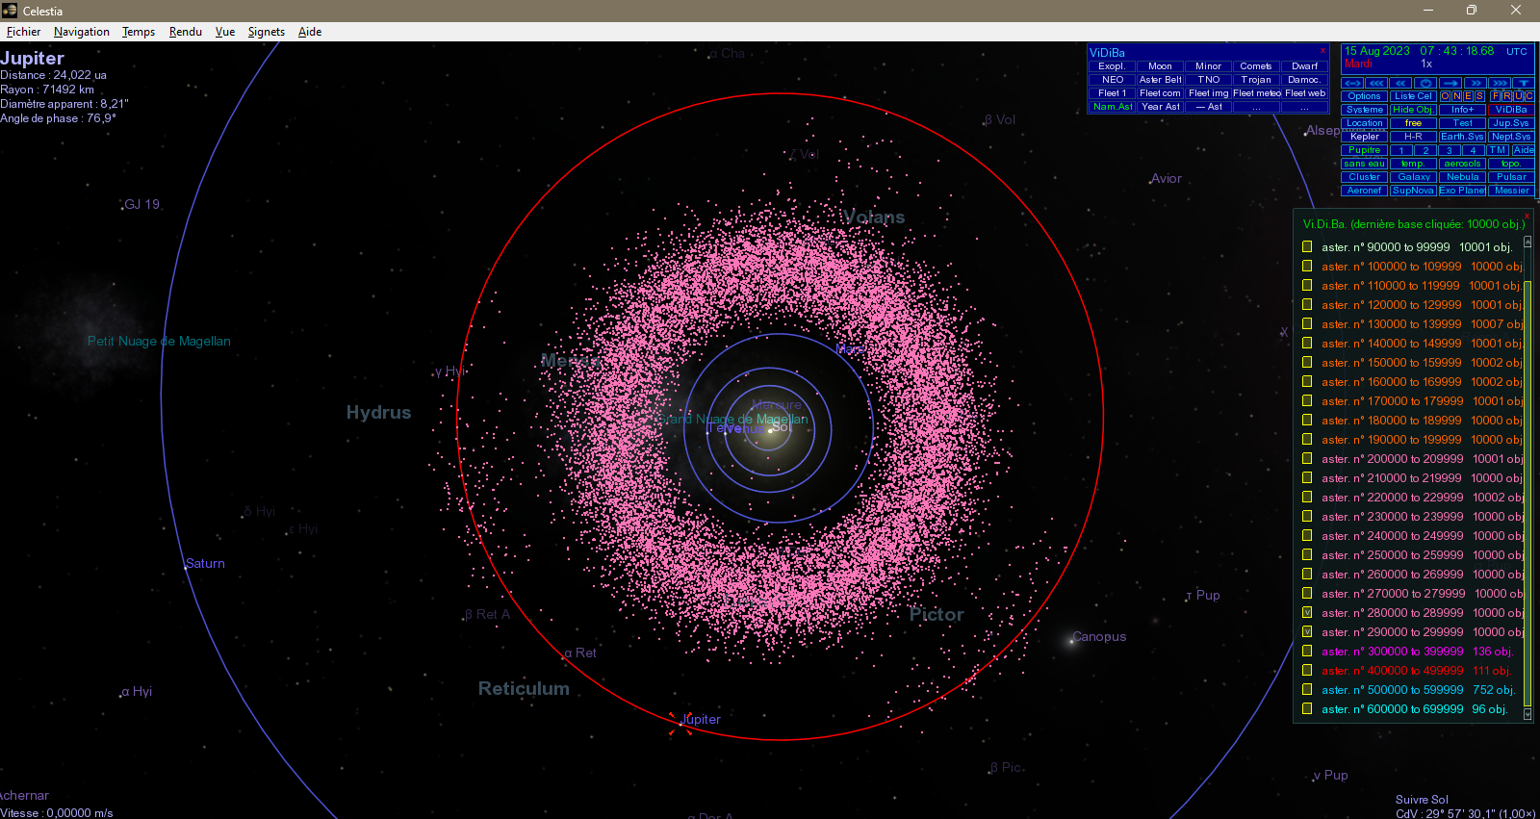Click the Nam.Ast button
This screenshot has height=819, width=1540.
pyautogui.click(x=1113, y=107)
